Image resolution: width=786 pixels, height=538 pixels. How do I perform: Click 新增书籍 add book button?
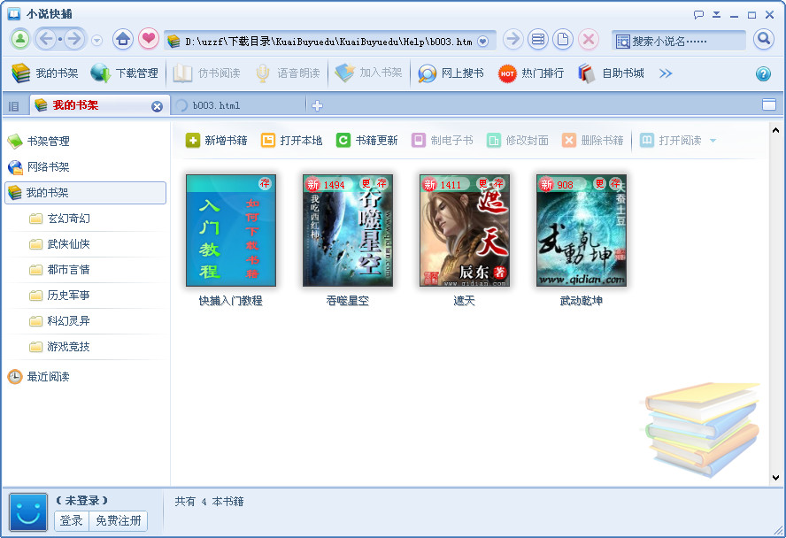[x=216, y=141]
